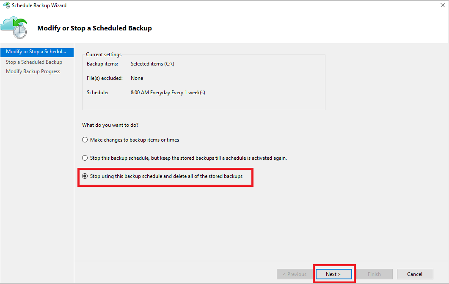Choose to stop schedule but keep stored backups
The height and width of the screenshot is (284, 449).
point(85,158)
